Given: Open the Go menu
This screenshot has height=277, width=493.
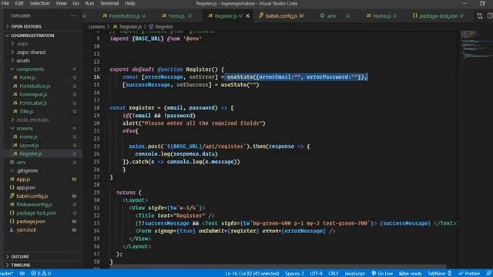Looking at the screenshot, I should 75,3.
